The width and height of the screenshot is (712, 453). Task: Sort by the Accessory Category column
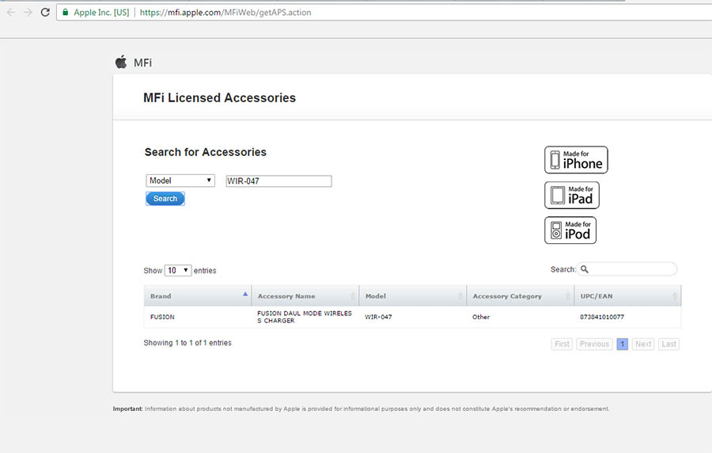[521, 295]
